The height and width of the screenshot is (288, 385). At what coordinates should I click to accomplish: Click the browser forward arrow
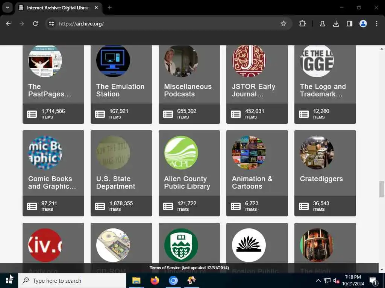[x=21, y=24]
